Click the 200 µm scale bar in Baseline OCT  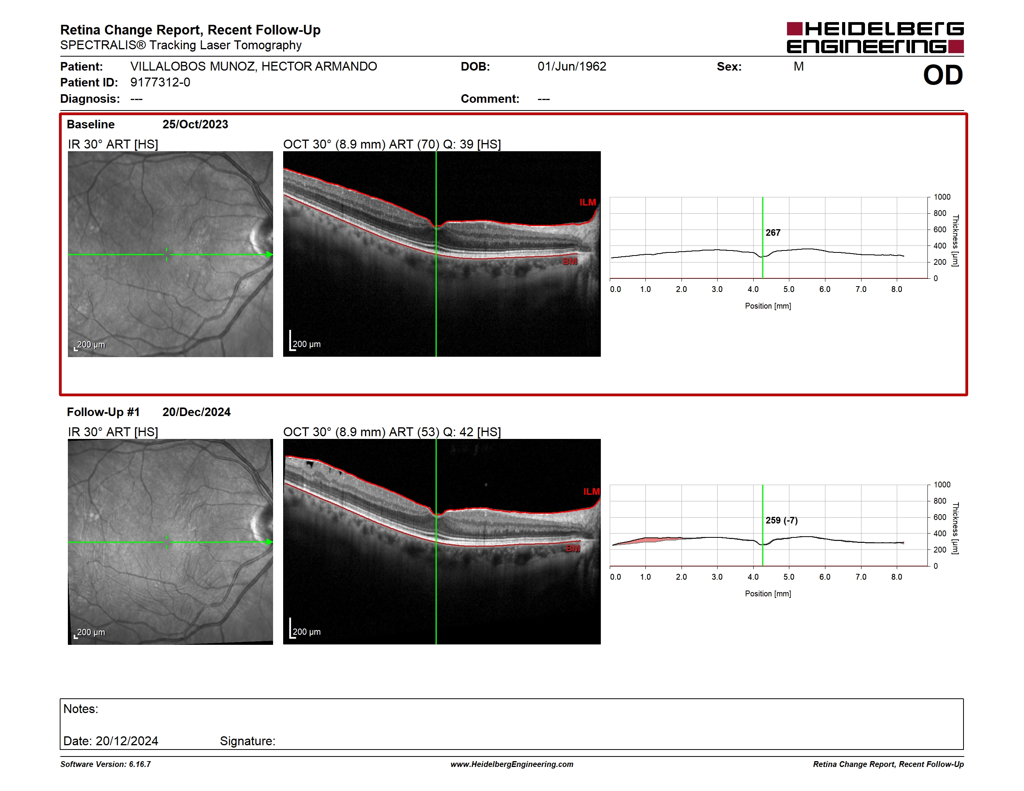[305, 341]
